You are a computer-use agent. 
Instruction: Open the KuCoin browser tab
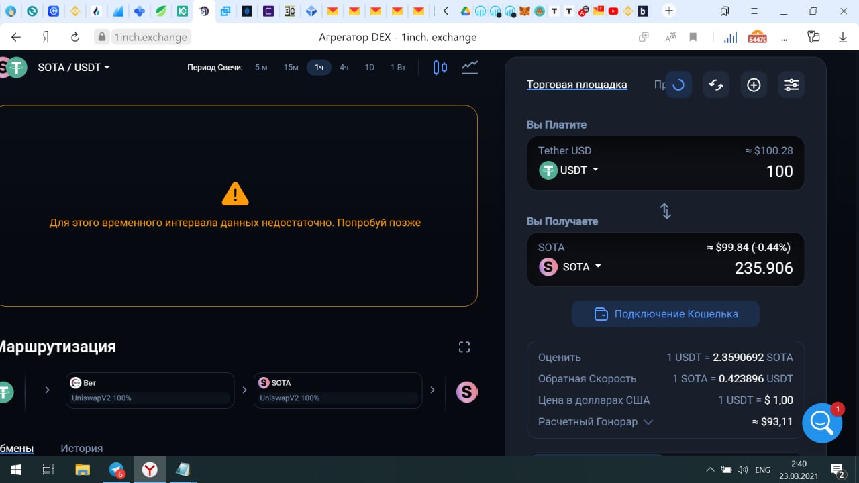[x=183, y=11]
